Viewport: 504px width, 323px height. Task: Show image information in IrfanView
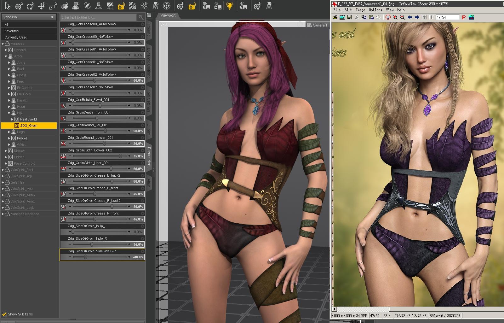click(388, 17)
